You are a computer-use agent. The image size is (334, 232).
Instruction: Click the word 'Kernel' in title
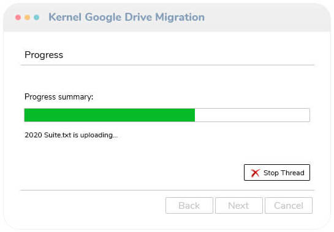coord(65,17)
